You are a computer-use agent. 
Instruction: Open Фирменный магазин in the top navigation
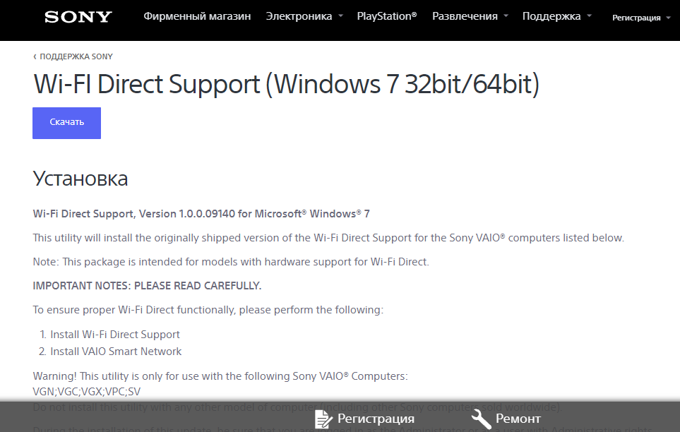coord(197,16)
